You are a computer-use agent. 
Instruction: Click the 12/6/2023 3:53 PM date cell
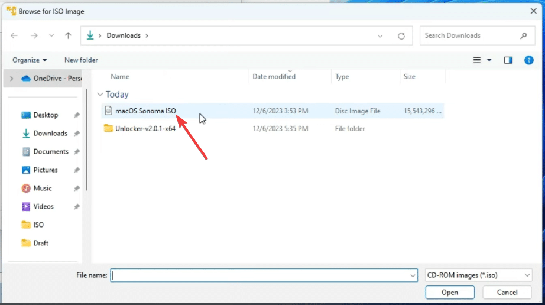click(280, 111)
